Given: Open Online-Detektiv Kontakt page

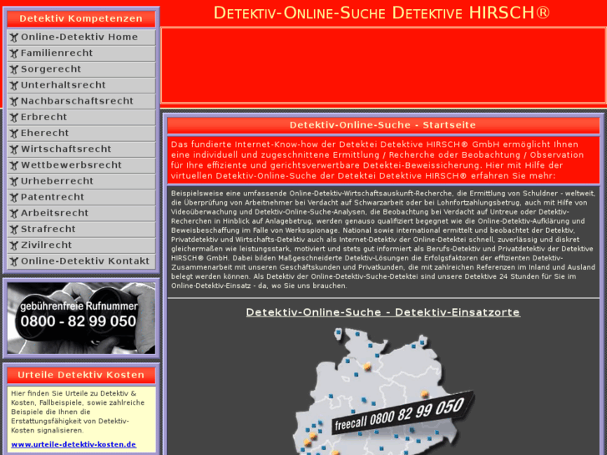Looking at the screenshot, I should coord(81,261).
